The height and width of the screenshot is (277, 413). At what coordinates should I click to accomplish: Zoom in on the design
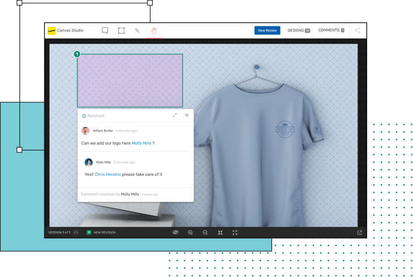tap(190, 233)
